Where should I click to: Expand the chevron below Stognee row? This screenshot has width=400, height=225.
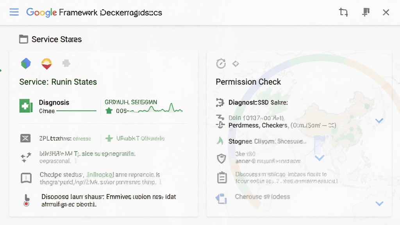pyautogui.click(x=320, y=158)
